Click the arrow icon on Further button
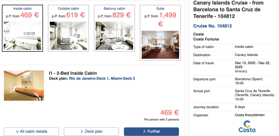Image resolution: width=279 pixels, height=136 pixels. 144,131
